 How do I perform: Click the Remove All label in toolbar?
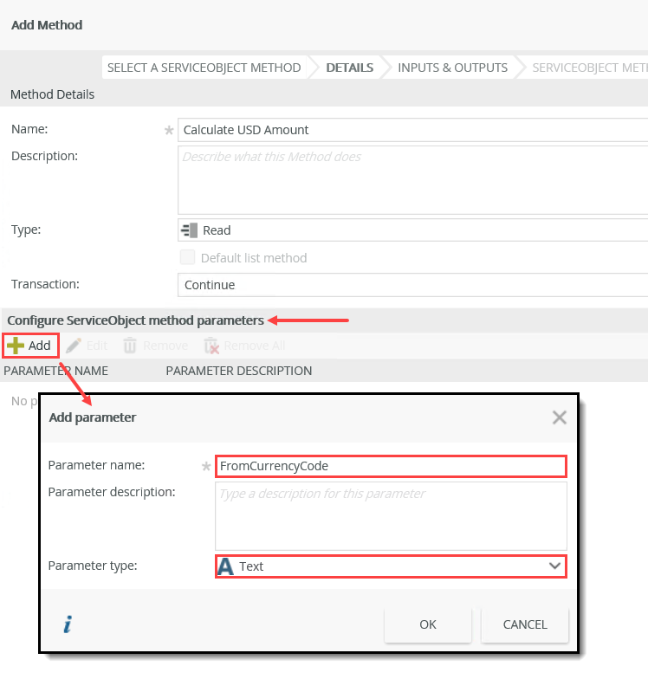[255, 346]
